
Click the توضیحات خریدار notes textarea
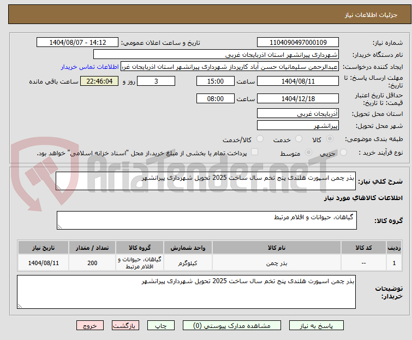pyautogui.click(x=186, y=291)
